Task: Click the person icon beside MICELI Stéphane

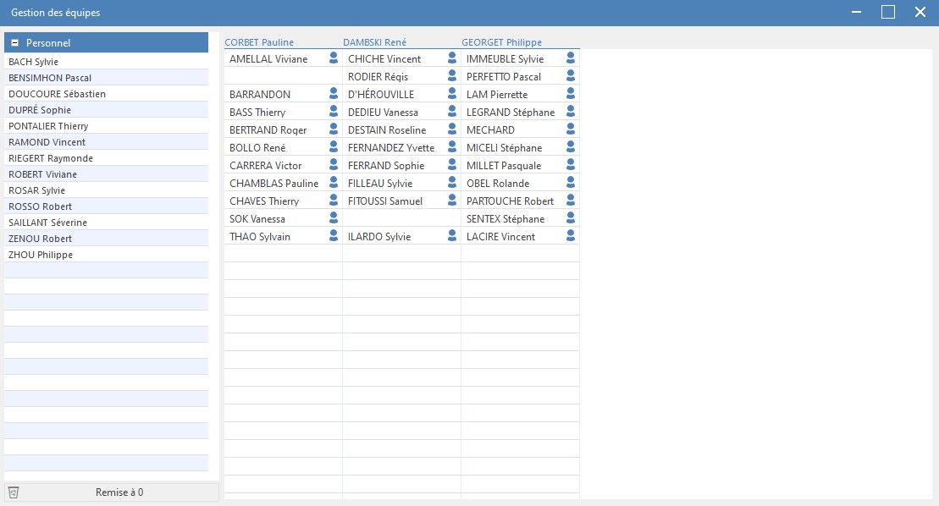Action: 571,146
